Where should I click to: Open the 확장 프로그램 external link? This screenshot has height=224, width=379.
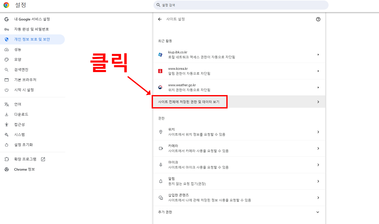coord(43,159)
